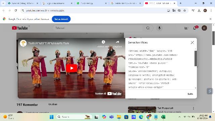This screenshot has width=215, height=121.
Task: Go back in browser history
Action: [x=4, y=10]
